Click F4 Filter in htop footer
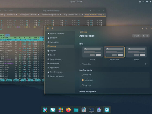 tap(23, 80)
